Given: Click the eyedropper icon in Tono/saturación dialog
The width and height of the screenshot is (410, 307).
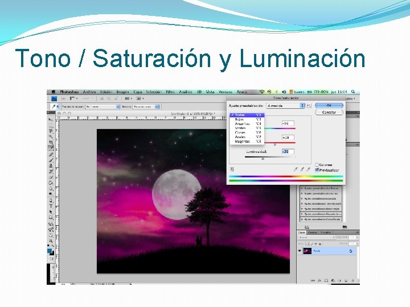Looking at the screenshot, I should click(x=296, y=169).
